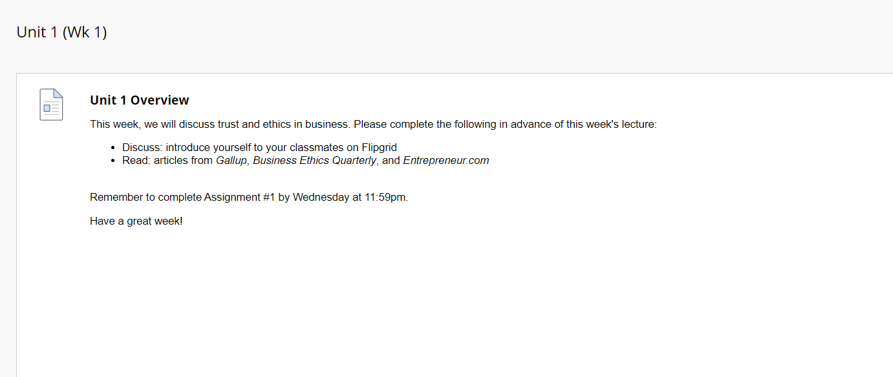Click the bullet dot before Read
Viewport: 893px width, 377px height.
(x=114, y=161)
